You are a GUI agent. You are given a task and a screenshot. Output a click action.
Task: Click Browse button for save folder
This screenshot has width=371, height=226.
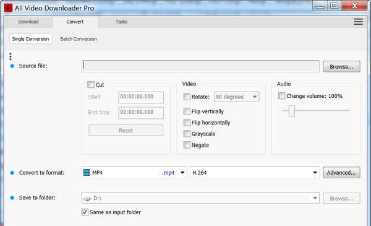coord(341,198)
